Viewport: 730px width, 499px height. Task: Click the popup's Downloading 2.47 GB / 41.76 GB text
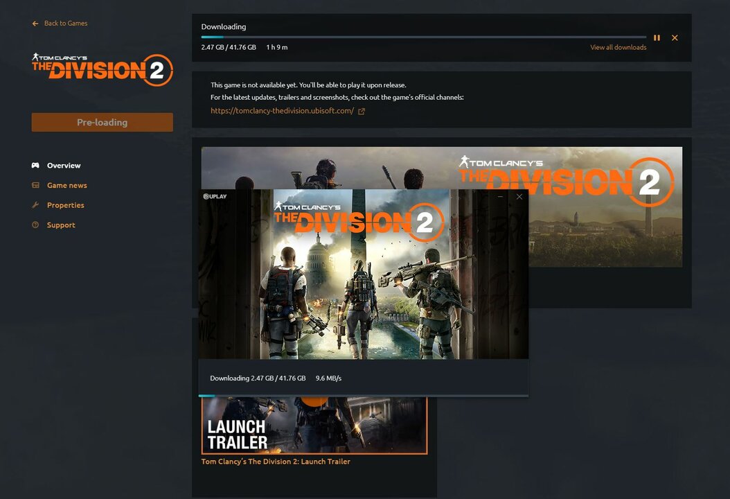point(258,378)
